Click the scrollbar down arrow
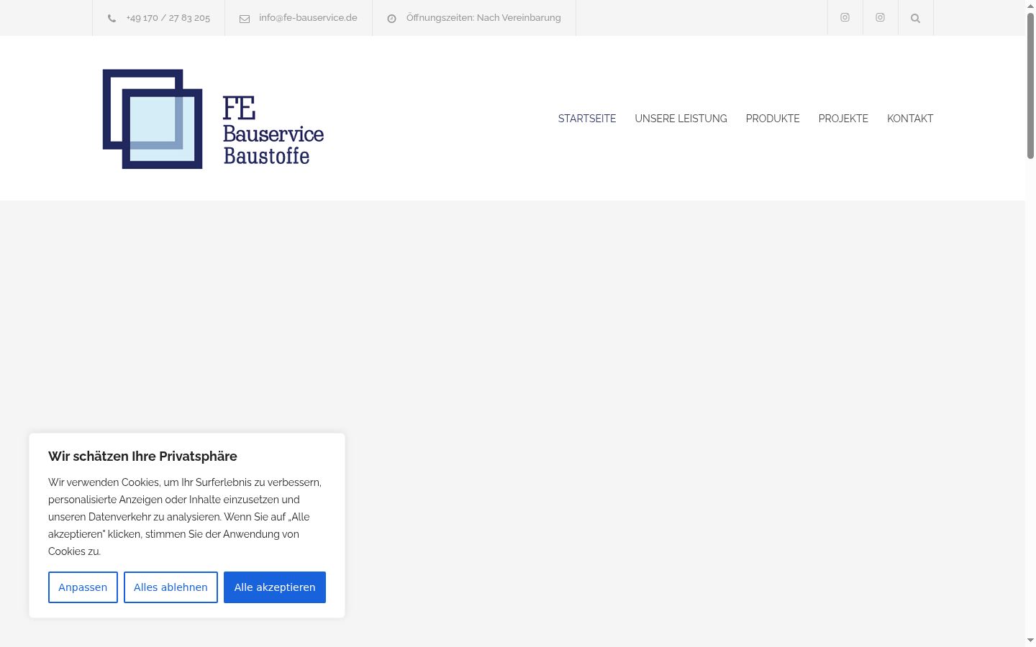 (1030, 641)
